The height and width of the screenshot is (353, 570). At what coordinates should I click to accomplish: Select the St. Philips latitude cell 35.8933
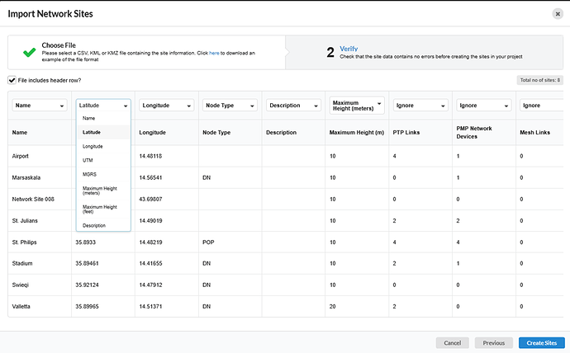[x=85, y=242]
